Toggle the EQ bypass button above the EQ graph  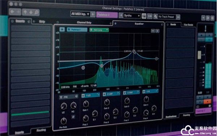click(x=62, y=29)
